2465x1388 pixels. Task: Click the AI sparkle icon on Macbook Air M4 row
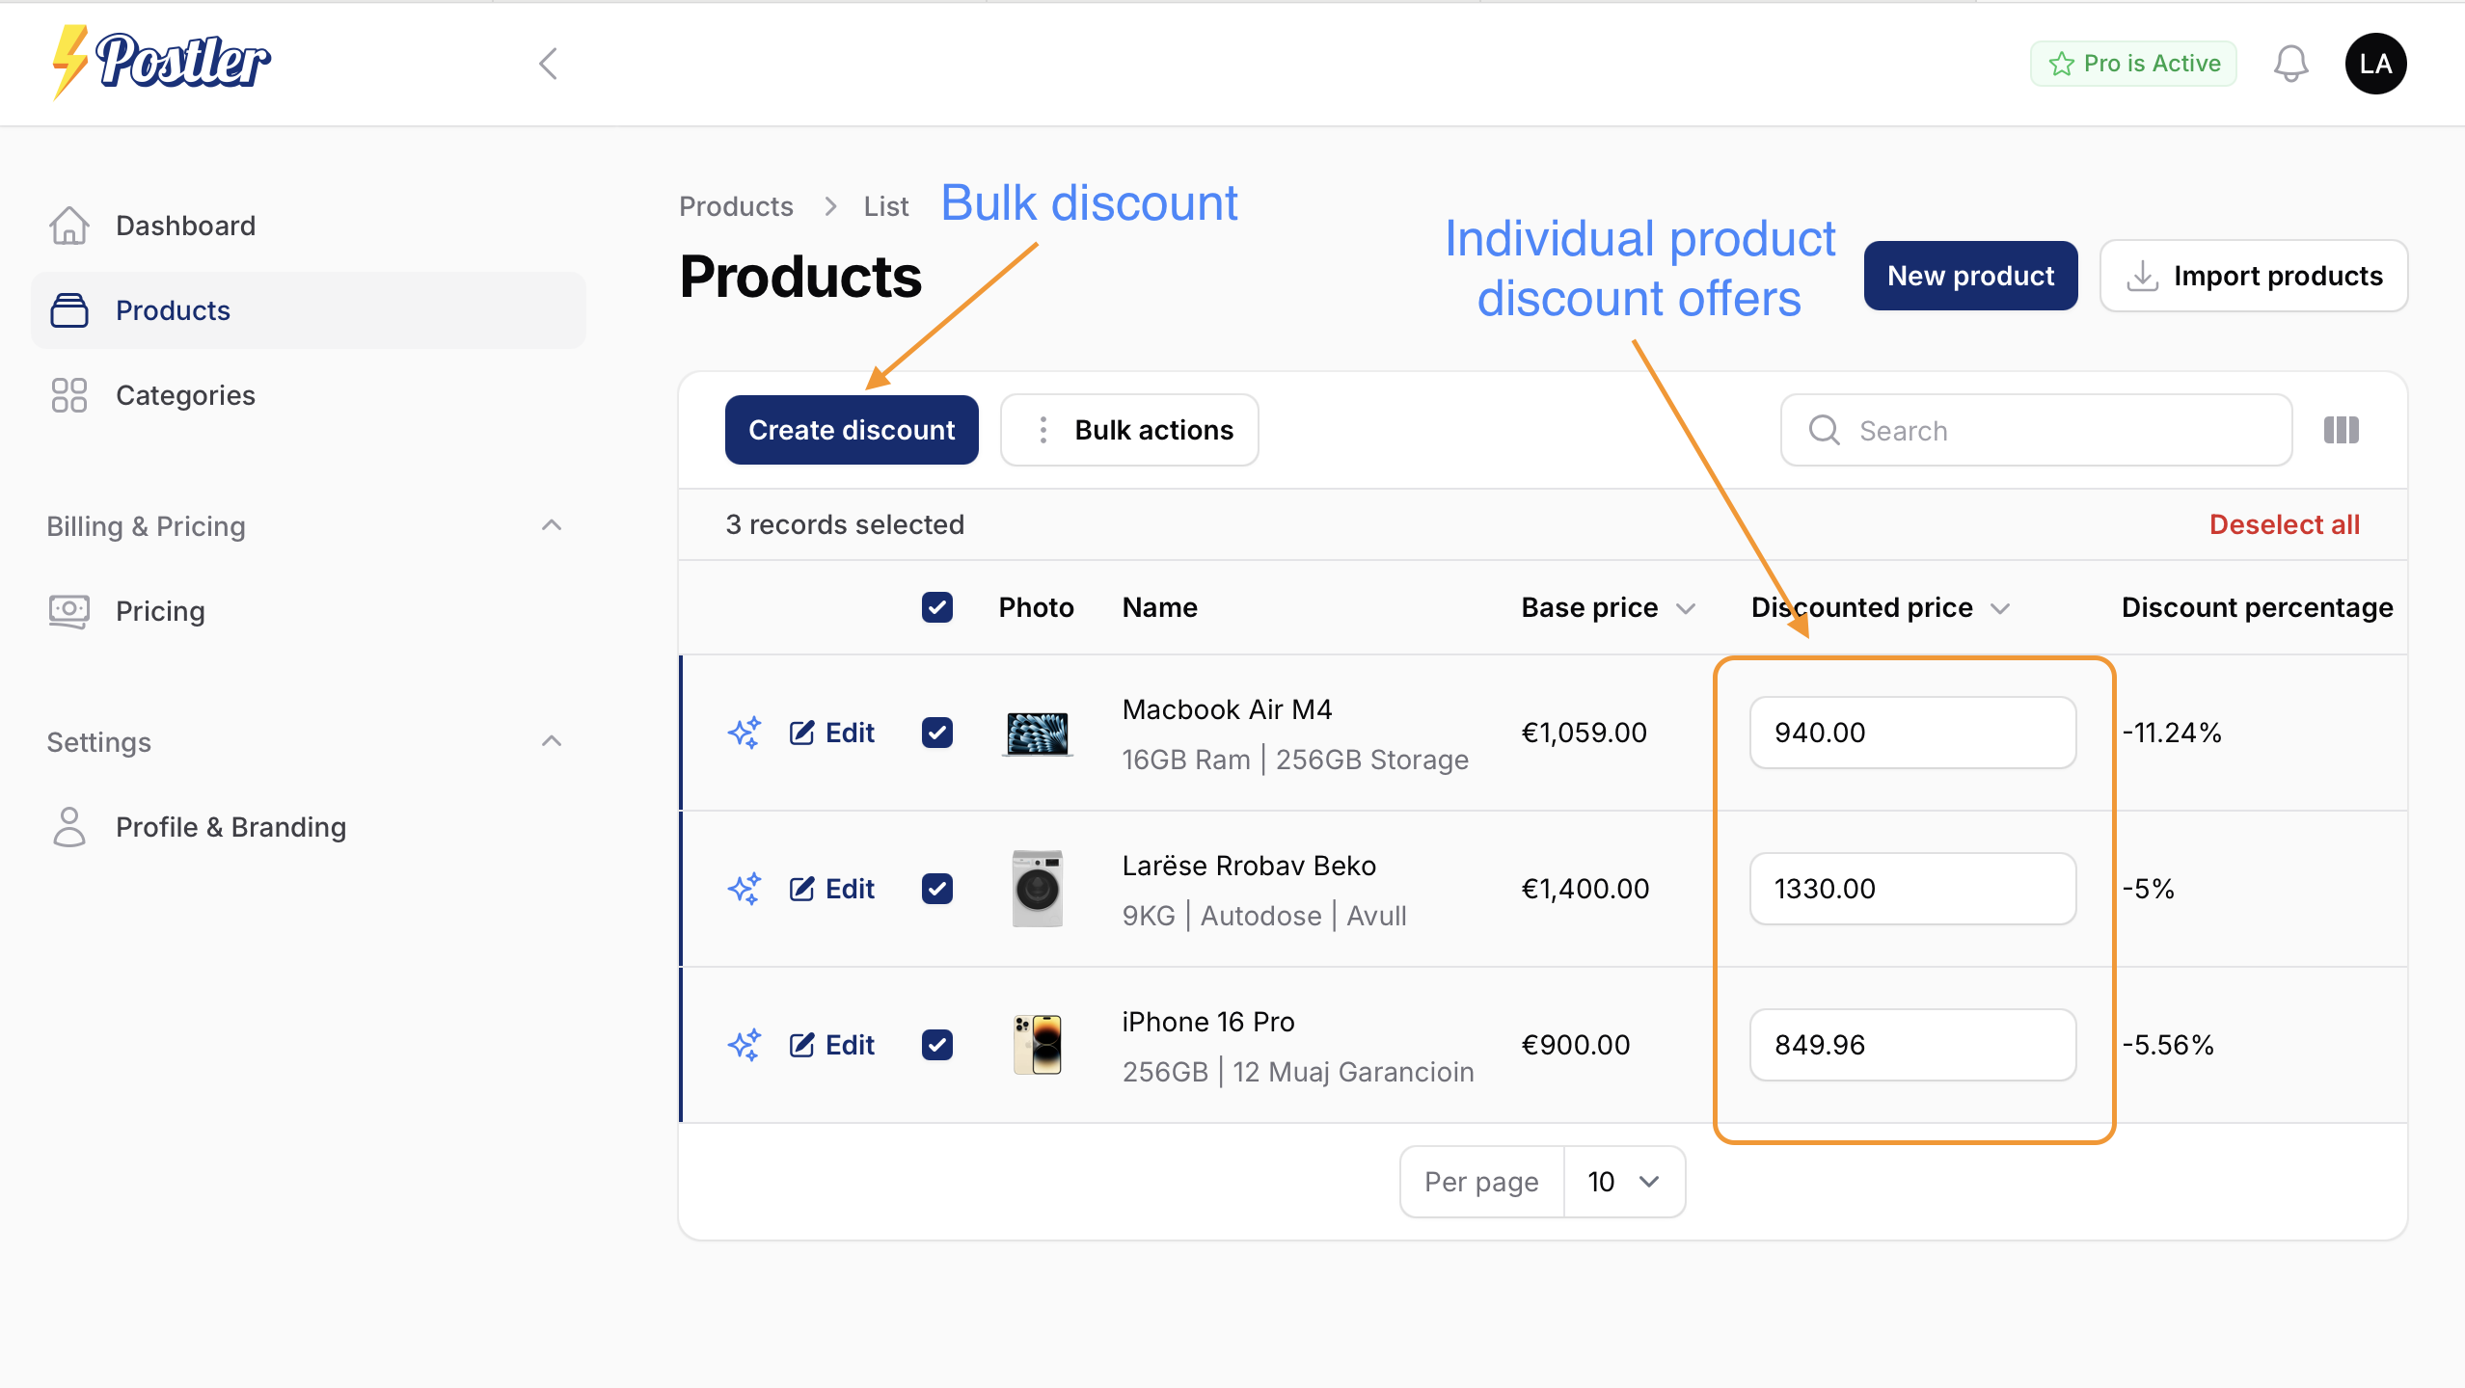pos(744,733)
